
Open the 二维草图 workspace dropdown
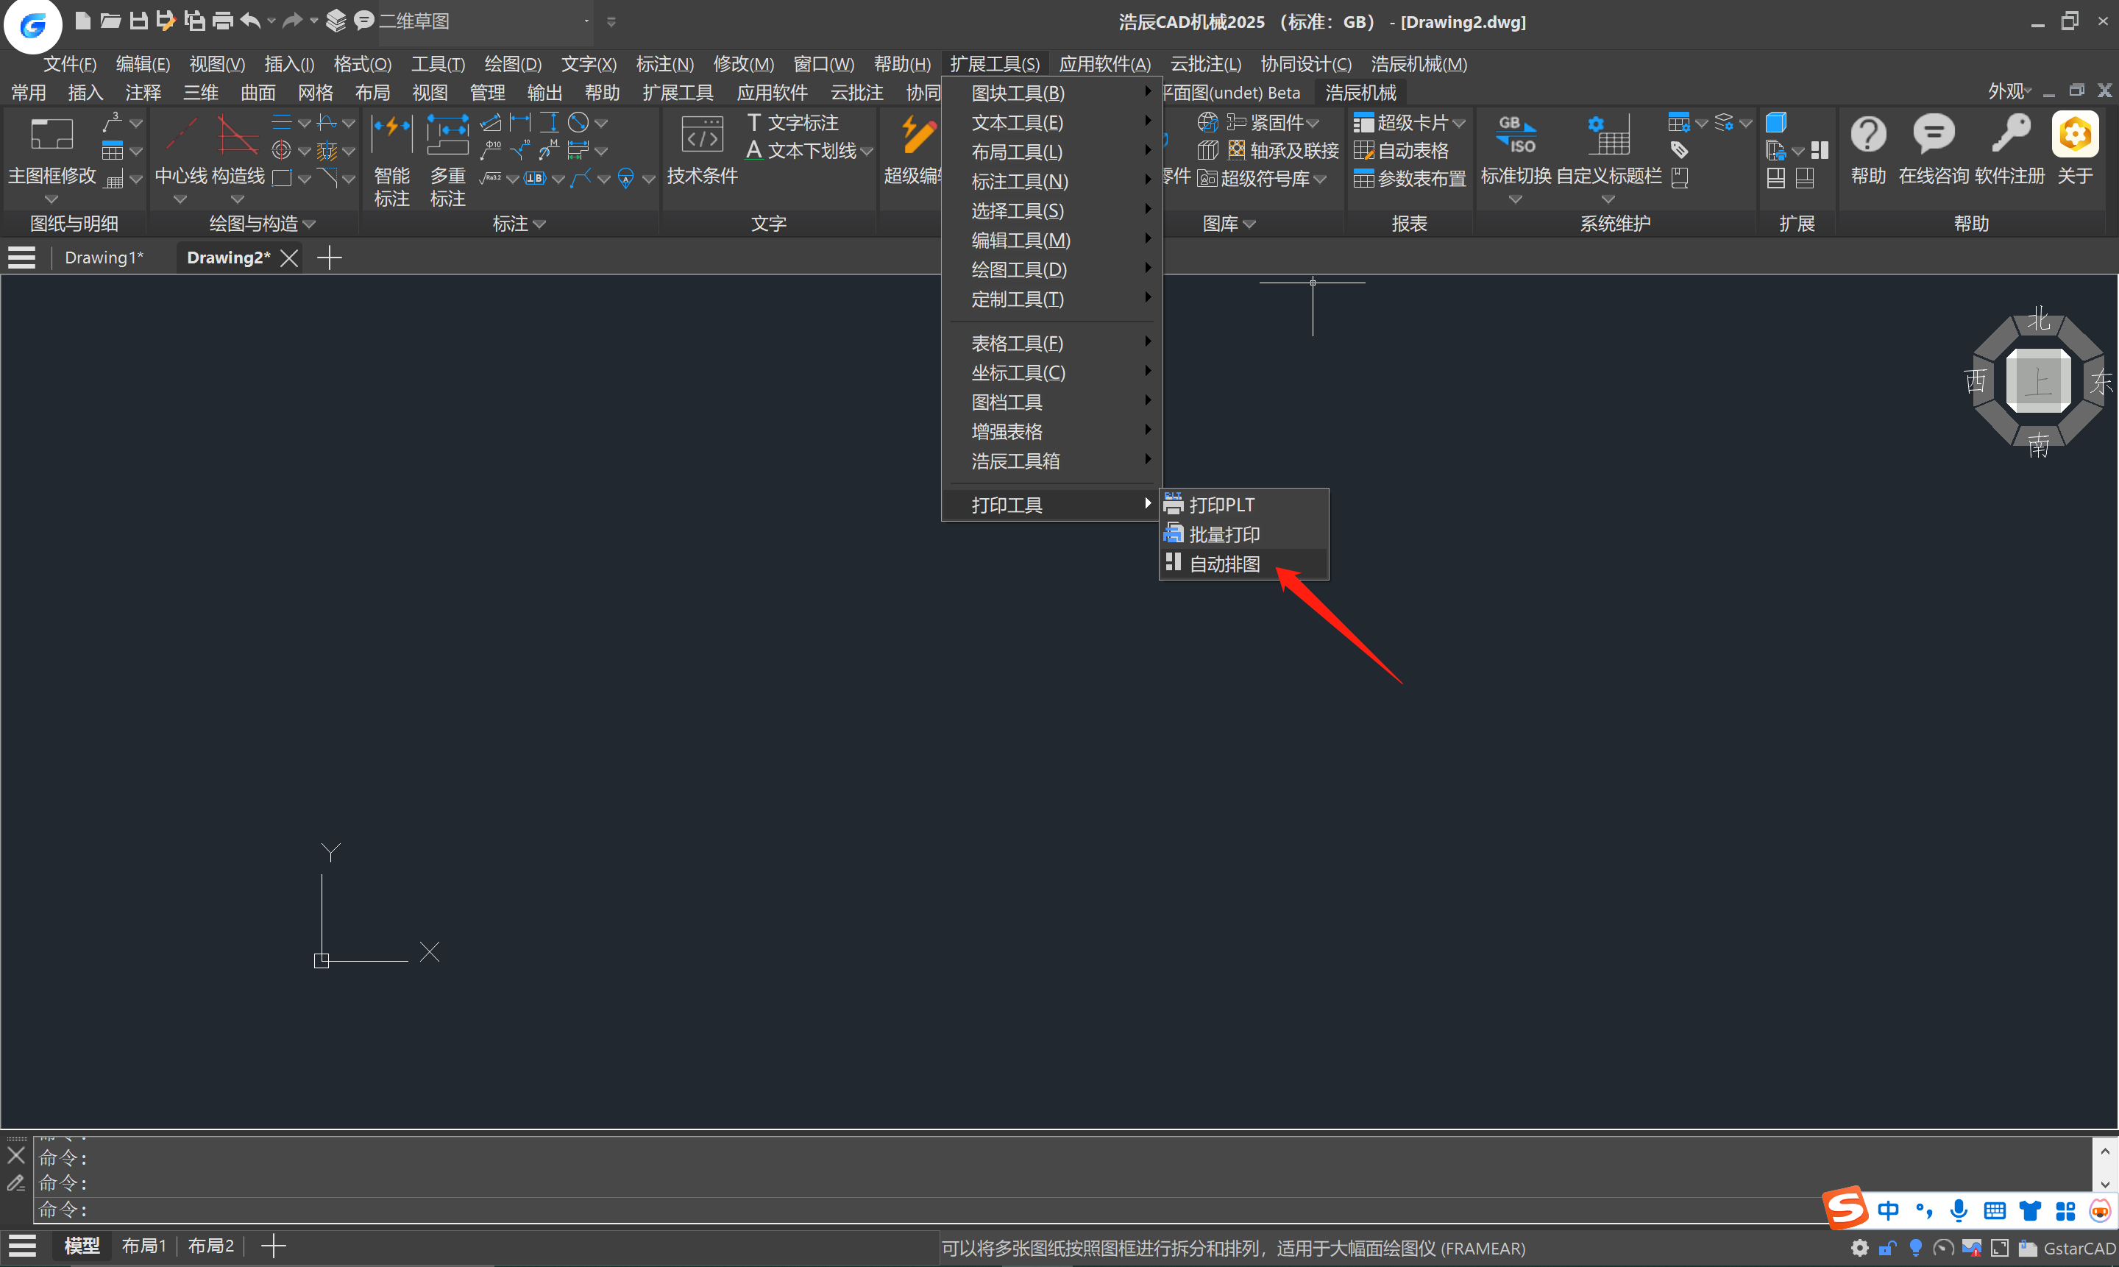click(586, 21)
